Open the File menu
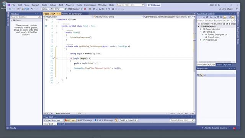Screen dimensions: 245x138 (13, 5)
